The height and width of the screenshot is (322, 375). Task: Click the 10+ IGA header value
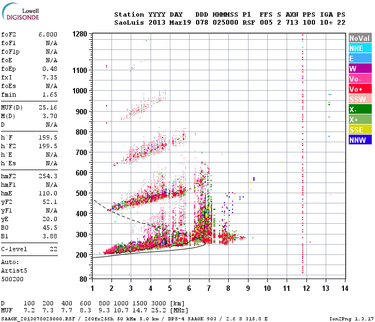coord(326,23)
